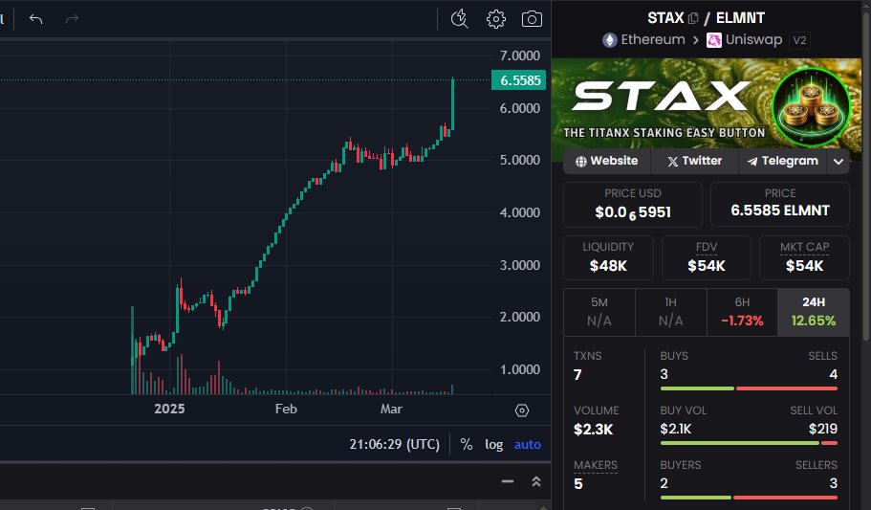871x510 pixels.
Task: Click the MKT CAP $54K box
Action: [x=804, y=257]
